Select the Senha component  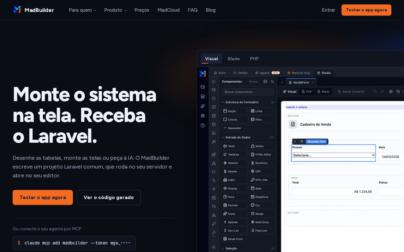click(x=262, y=146)
